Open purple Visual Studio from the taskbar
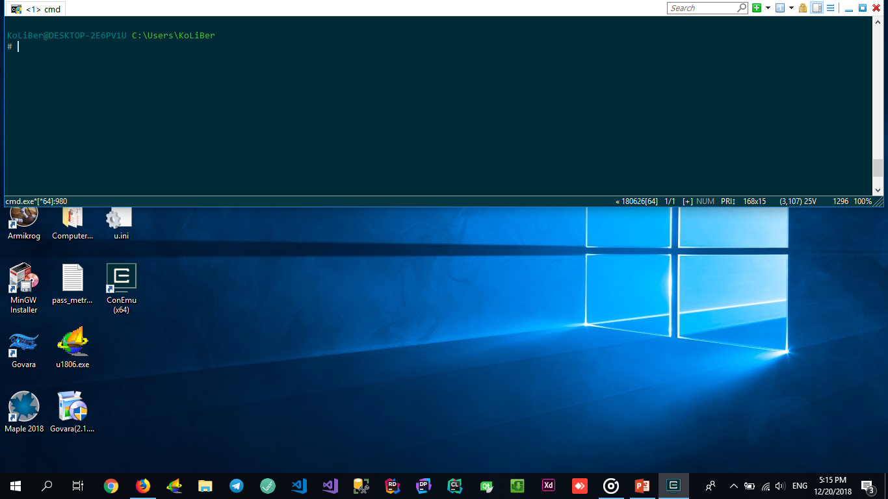The image size is (888, 499). coord(330,485)
